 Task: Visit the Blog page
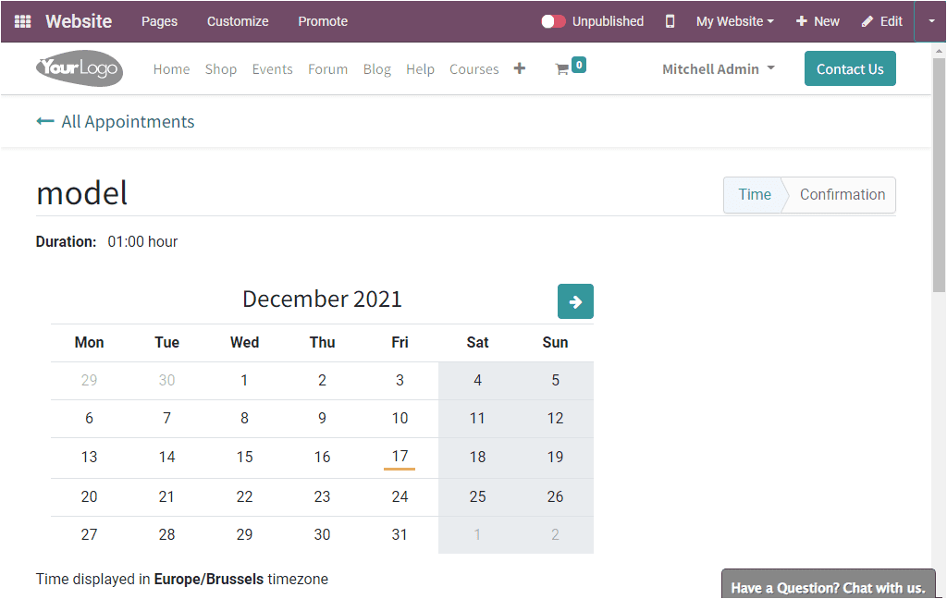point(376,68)
